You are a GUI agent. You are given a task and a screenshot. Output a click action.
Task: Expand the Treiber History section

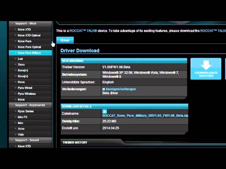click(x=75, y=142)
